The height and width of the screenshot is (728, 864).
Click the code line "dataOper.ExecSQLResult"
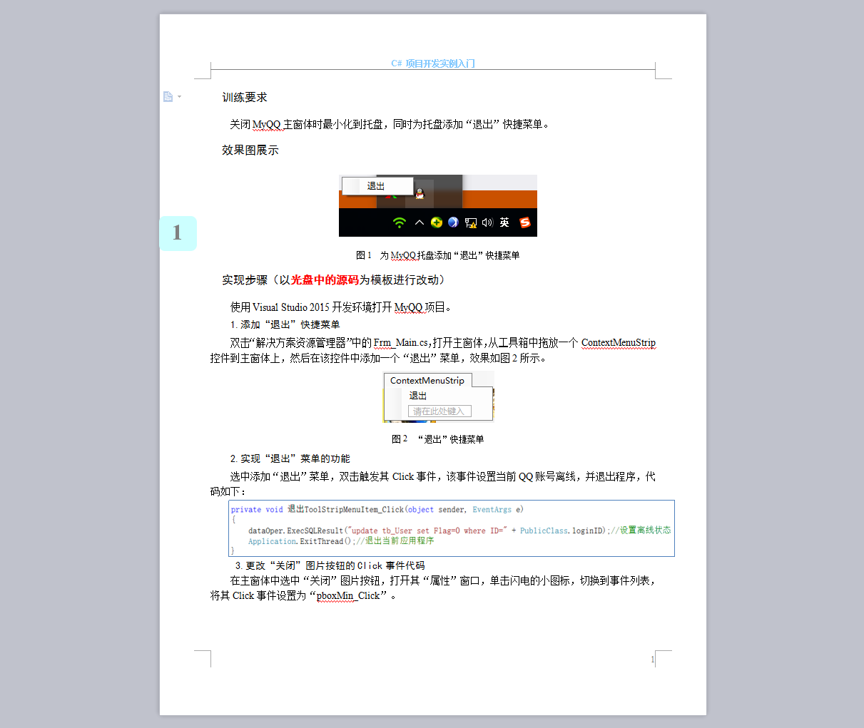459,530
